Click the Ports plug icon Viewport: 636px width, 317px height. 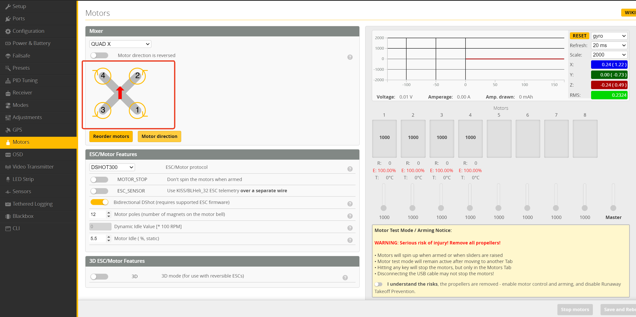pyautogui.click(x=8, y=19)
